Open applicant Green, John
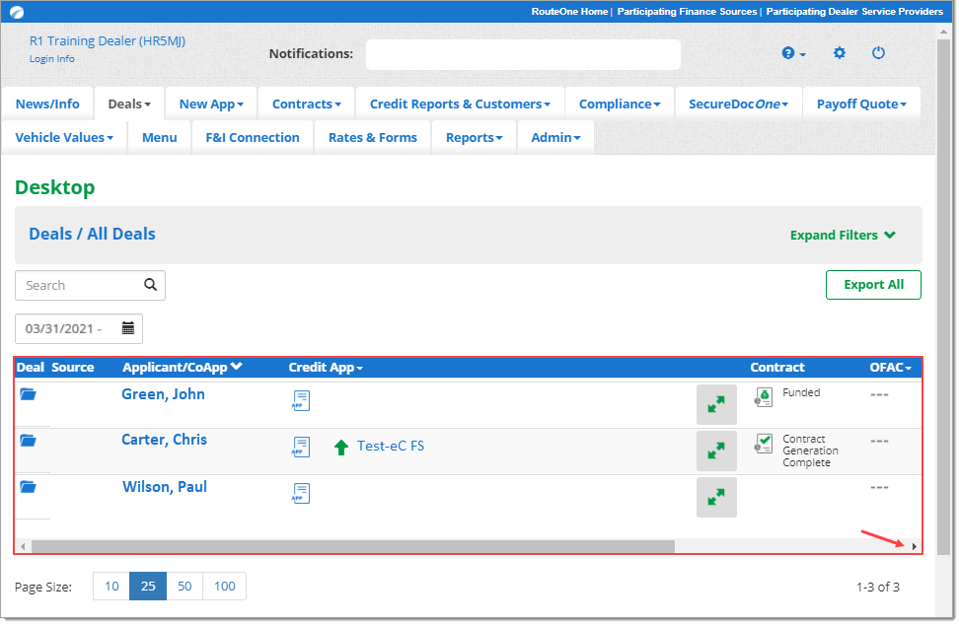 point(164,394)
